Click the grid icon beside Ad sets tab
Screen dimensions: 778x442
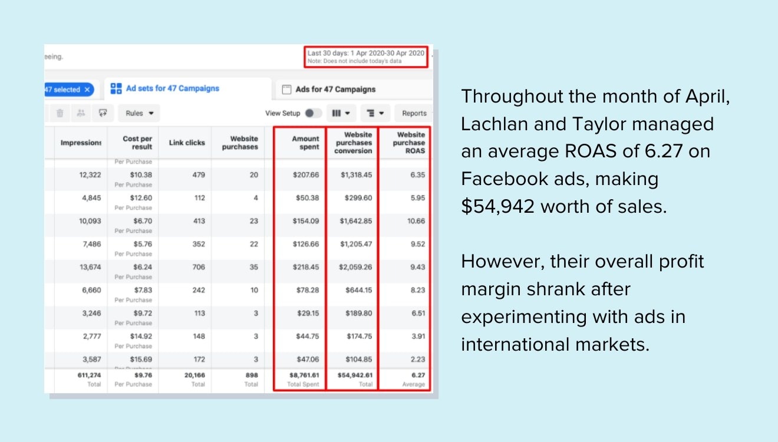pos(116,89)
